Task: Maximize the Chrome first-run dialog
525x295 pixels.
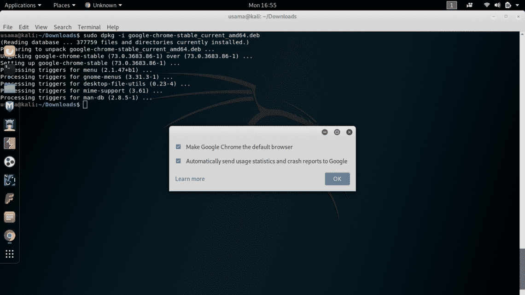Action: tap(337, 132)
